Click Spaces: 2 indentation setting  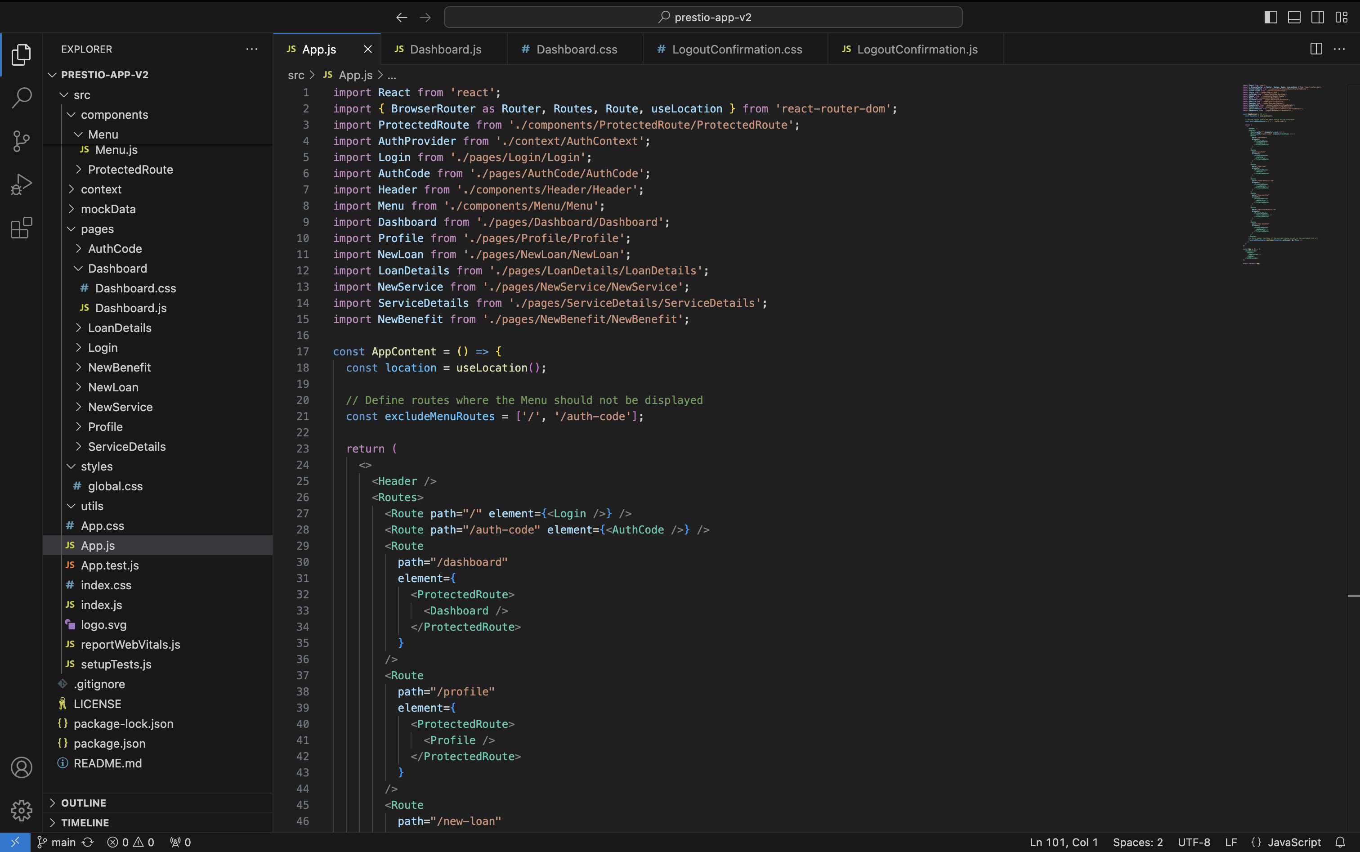coord(1137,842)
